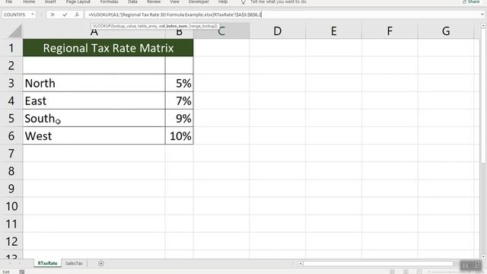
Task: Switch to Page Break Preview in status bar
Action: click(x=419, y=272)
